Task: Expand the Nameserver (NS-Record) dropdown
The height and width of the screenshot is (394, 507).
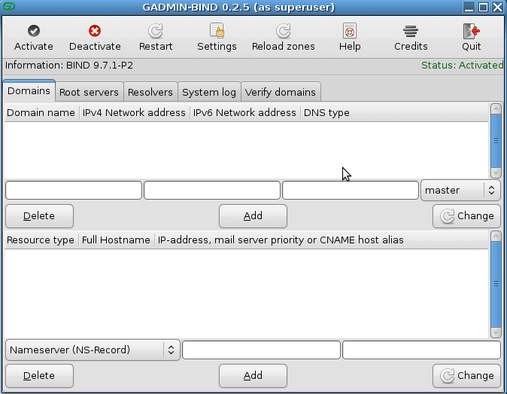Action: (x=93, y=350)
